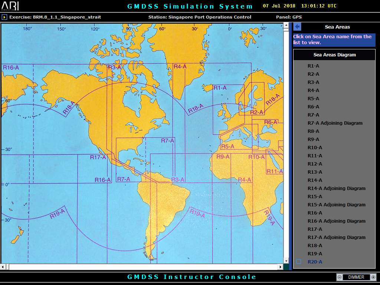This screenshot has width=380, height=285.
Task: Open the R16-A Adjoining Diagram entry
Action: [336, 221]
